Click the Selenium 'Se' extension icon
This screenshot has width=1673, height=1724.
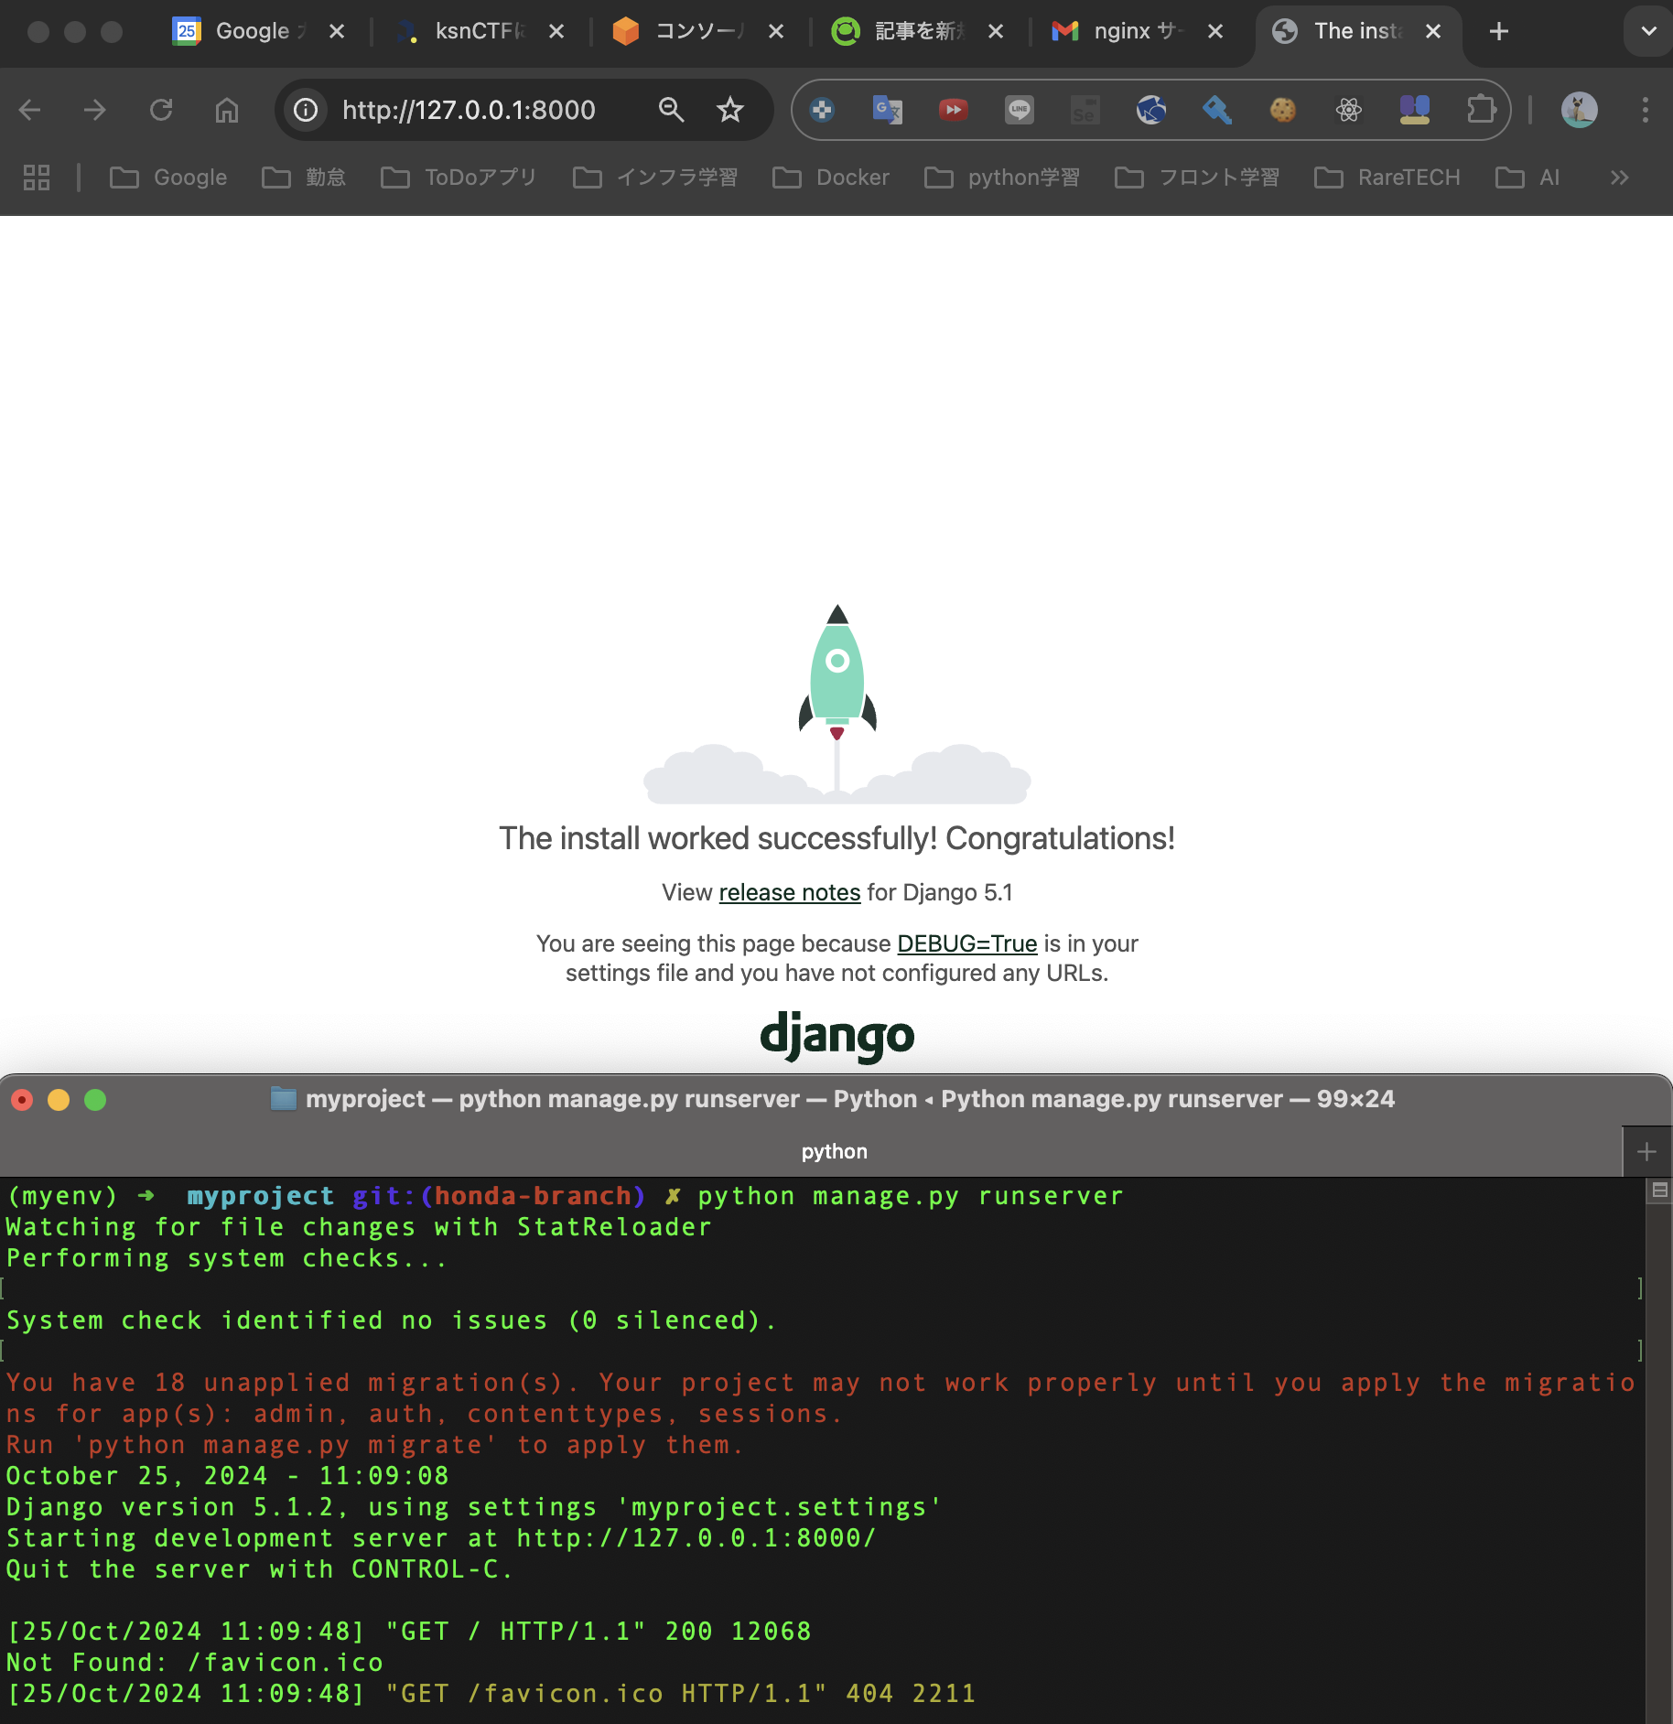1085,111
